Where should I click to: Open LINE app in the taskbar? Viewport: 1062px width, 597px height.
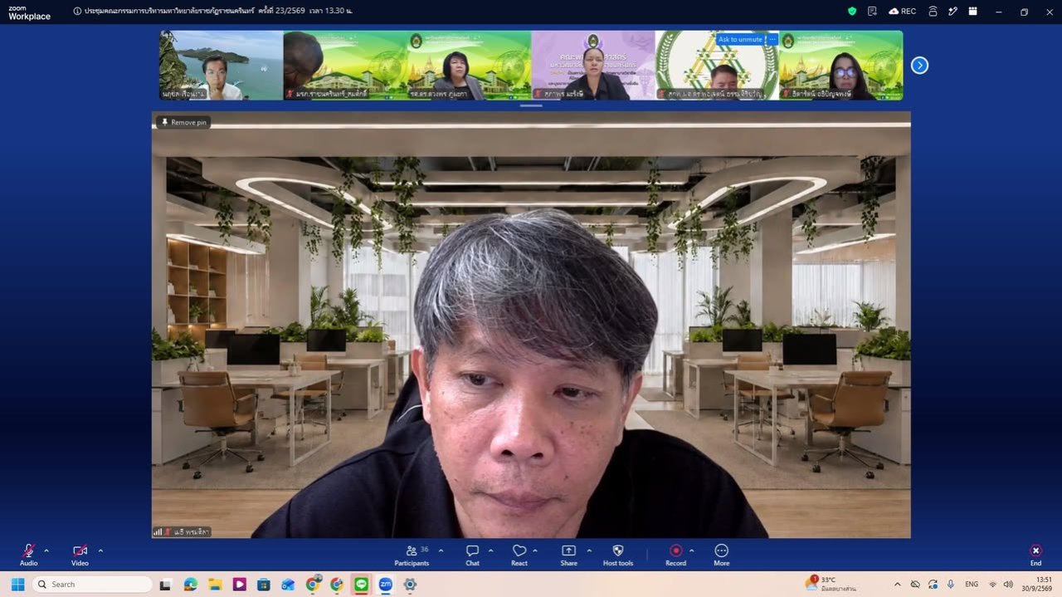pyautogui.click(x=361, y=585)
